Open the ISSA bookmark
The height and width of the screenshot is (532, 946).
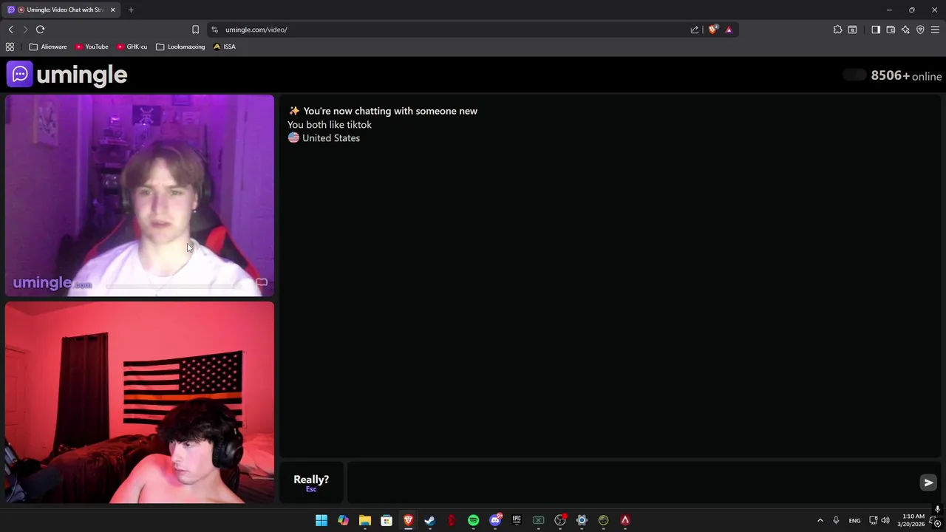(x=224, y=47)
